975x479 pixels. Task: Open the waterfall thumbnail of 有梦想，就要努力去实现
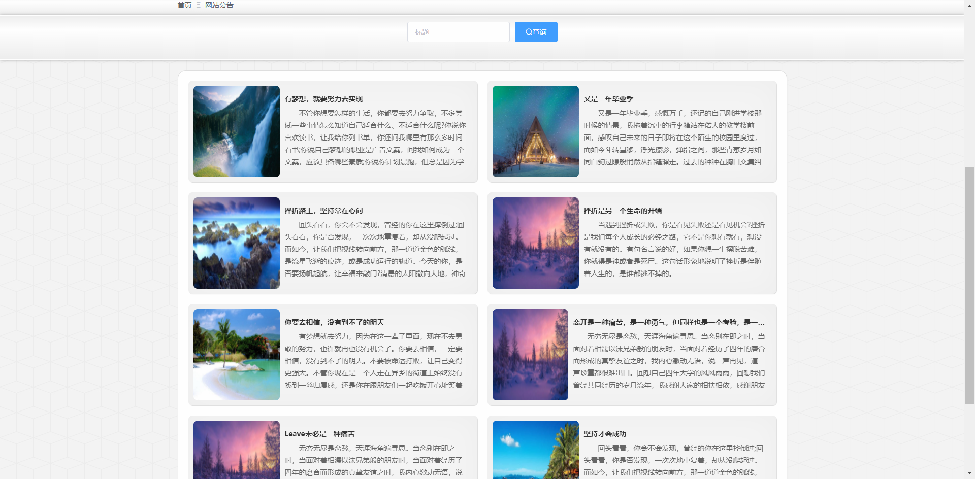(237, 131)
